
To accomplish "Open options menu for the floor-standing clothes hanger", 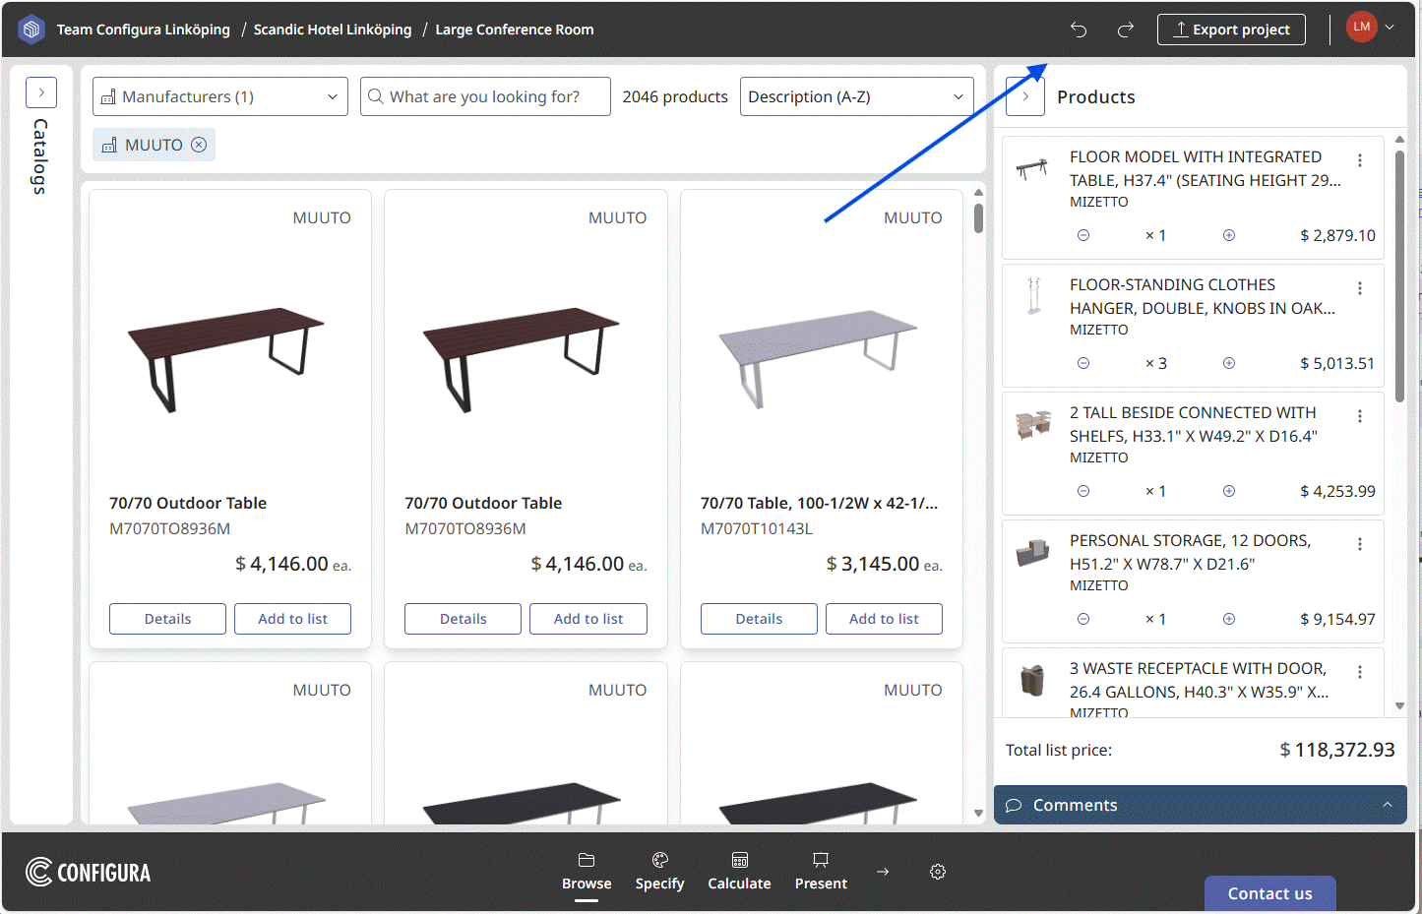I will [1360, 287].
